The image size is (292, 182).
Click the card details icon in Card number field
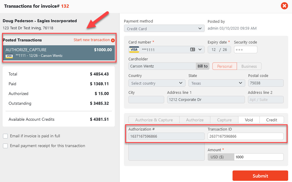[193, 50]
